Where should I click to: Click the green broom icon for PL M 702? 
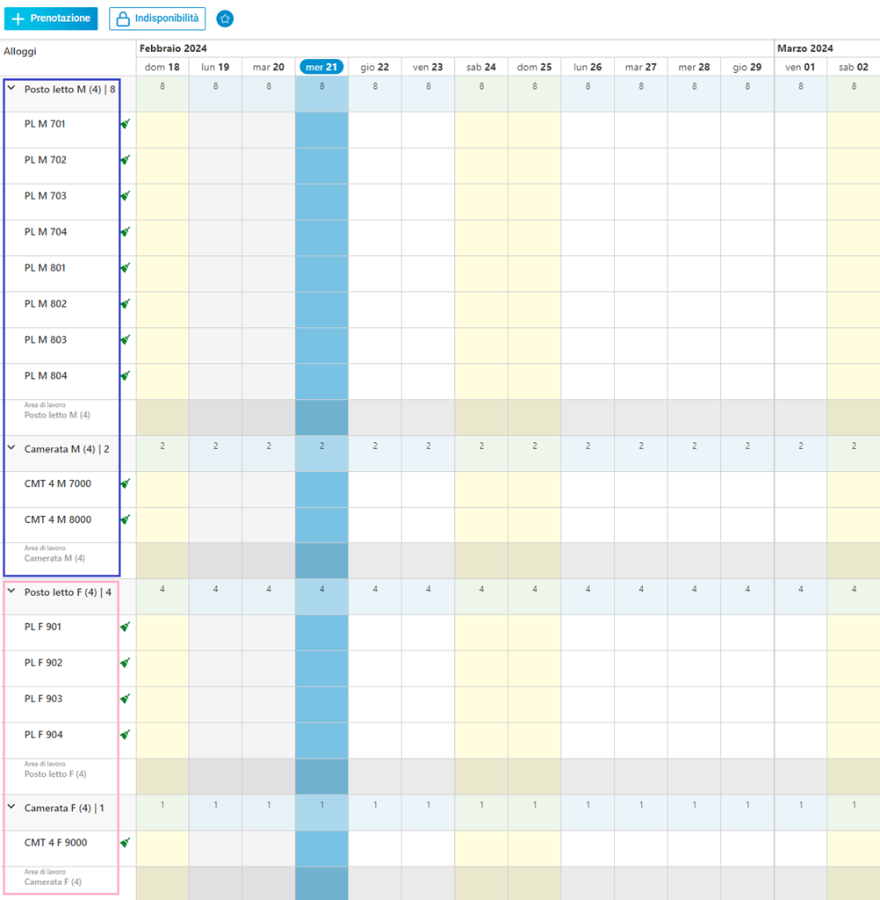tap(126, 160)
